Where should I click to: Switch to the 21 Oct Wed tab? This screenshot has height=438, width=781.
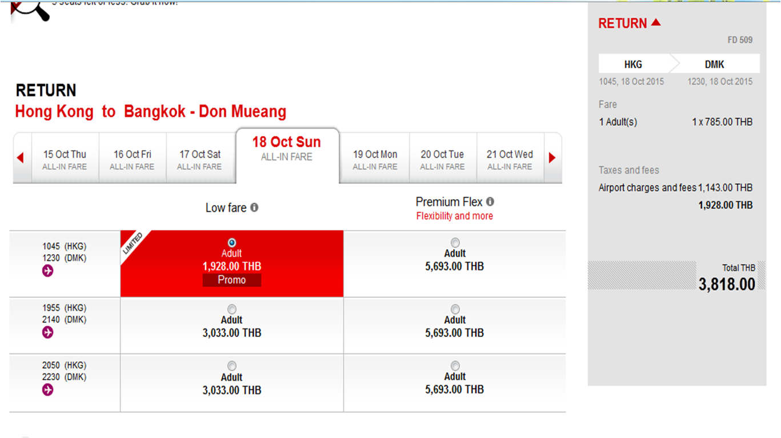510,159
